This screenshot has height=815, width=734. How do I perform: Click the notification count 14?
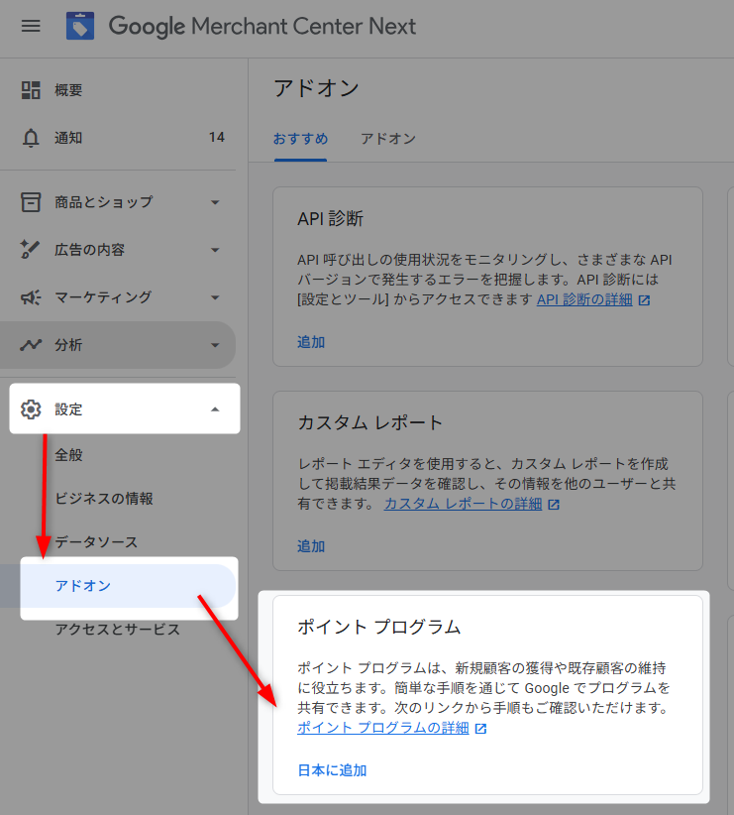217,137
